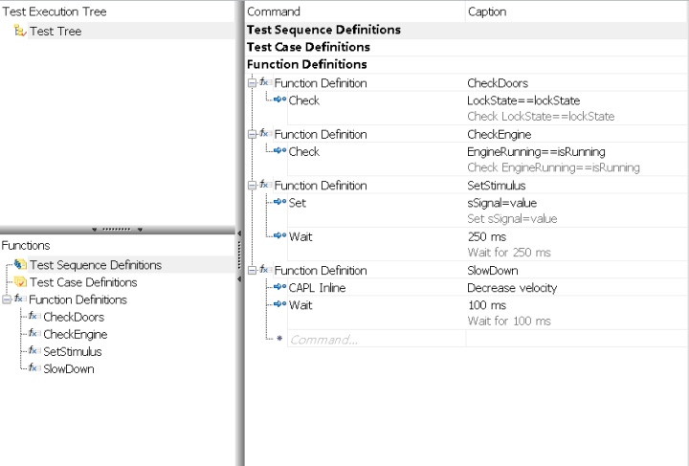
Task: Select CheckEngine in the Functions tree
Action: (x=76, y=334)
